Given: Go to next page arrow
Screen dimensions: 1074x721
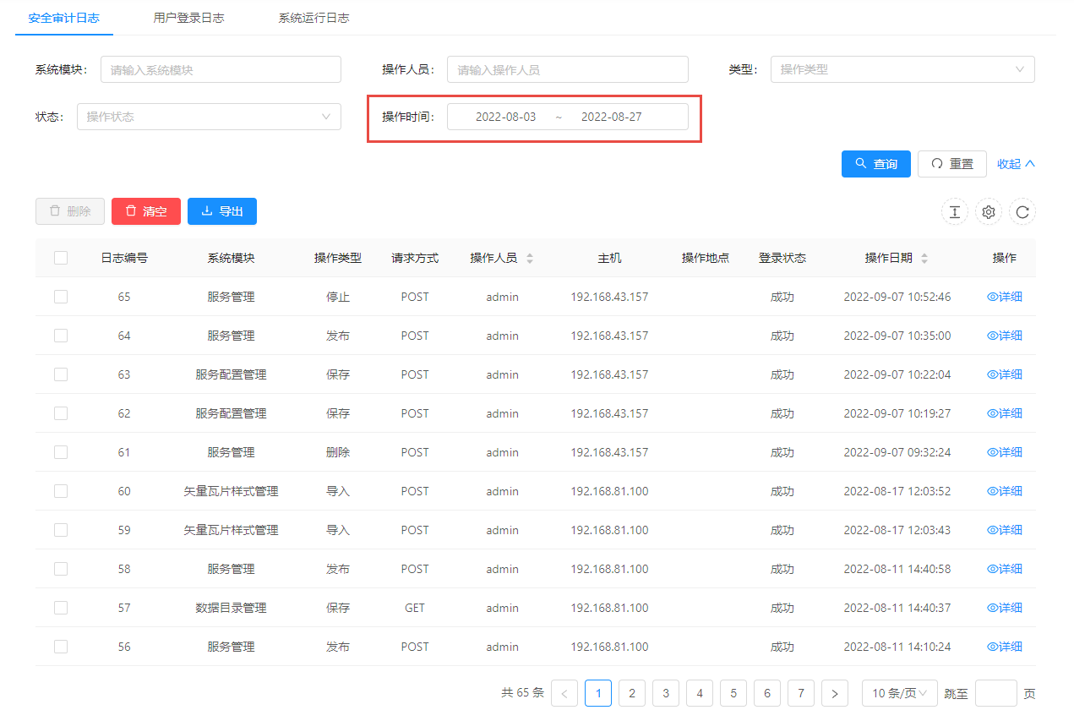Looking at the screenshot, I should (x=834, y=694).
